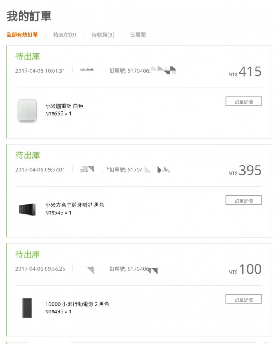Select the 全部有效訂單 tab
This screenshot has height=344, width=278.
(x=22, y=35)
